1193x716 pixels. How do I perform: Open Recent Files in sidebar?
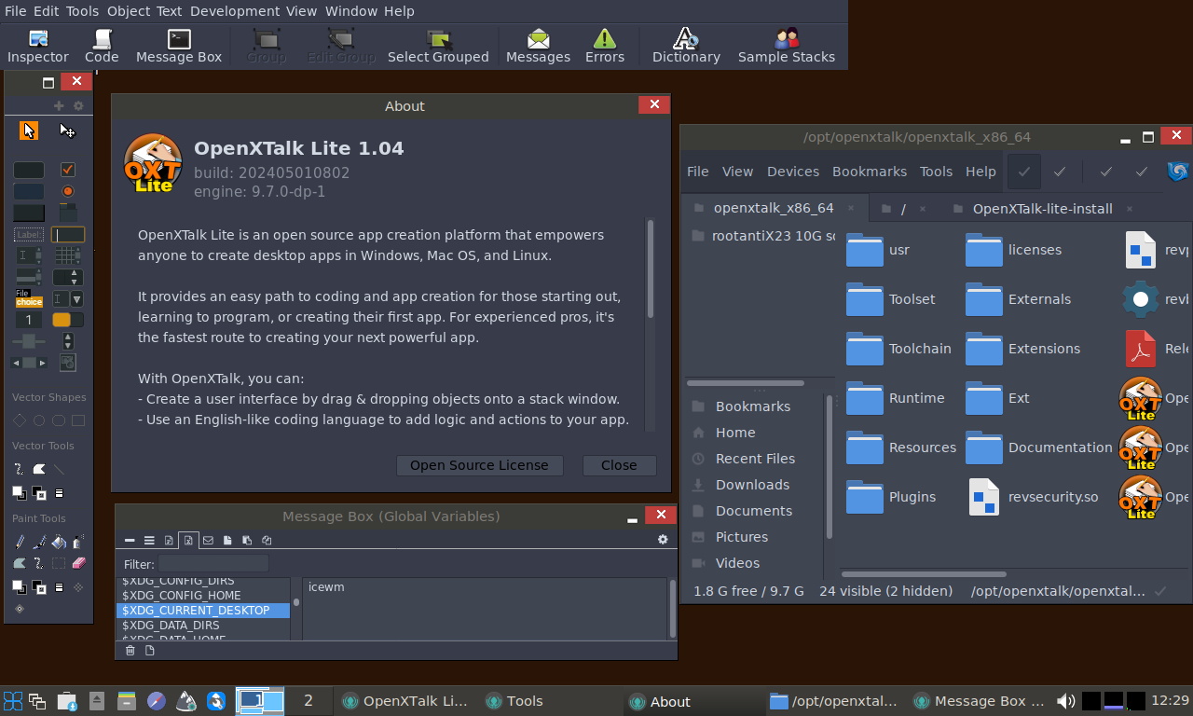click(755, 459)
